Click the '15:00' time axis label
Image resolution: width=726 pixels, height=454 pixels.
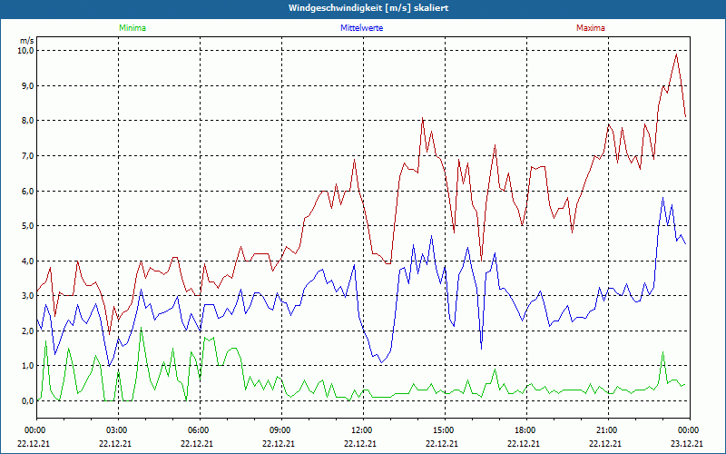[x=444, y=430]
